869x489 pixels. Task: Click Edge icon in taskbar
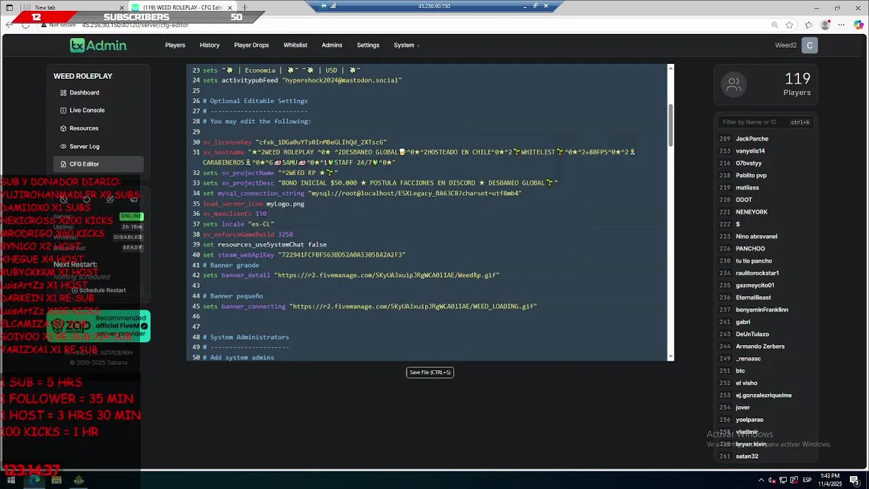tap(34, 480)
